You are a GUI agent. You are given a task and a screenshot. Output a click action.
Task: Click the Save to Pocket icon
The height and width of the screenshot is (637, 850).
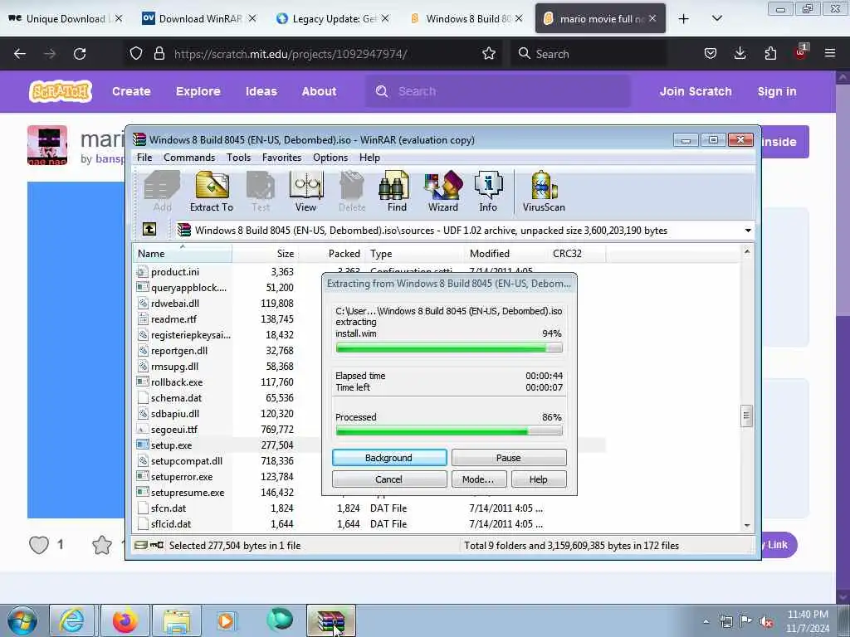point(711,53)
